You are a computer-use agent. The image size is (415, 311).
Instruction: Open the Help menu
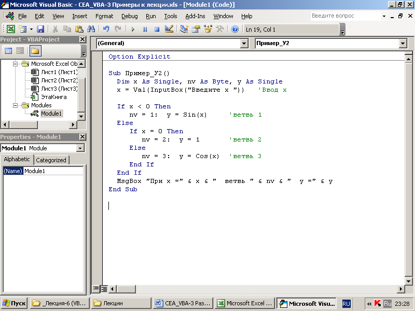(247, 16)
